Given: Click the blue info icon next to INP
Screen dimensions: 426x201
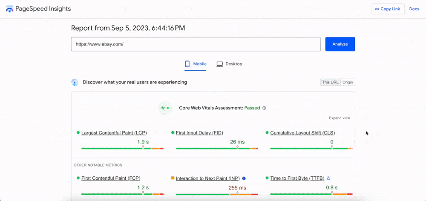Looking at the screenshot, I should click(244, 178).
